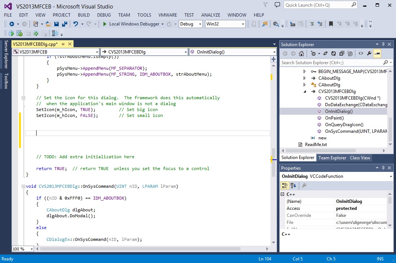Viewport: 396px width, 263px height.
Task: Undo the last edit
Action: (75, 24)
